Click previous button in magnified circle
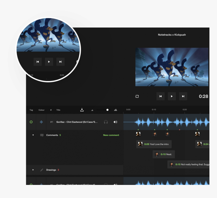Image resolution: width=217 pixels, height=198 pixels. tap(38, 62)
